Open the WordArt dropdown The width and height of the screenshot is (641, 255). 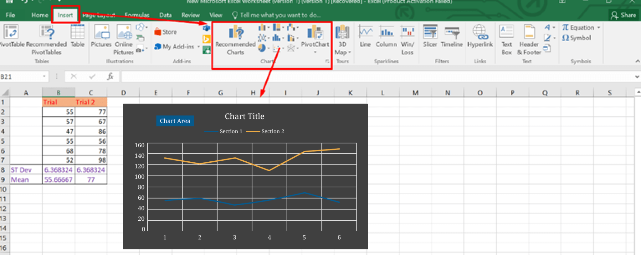[549, 27]
